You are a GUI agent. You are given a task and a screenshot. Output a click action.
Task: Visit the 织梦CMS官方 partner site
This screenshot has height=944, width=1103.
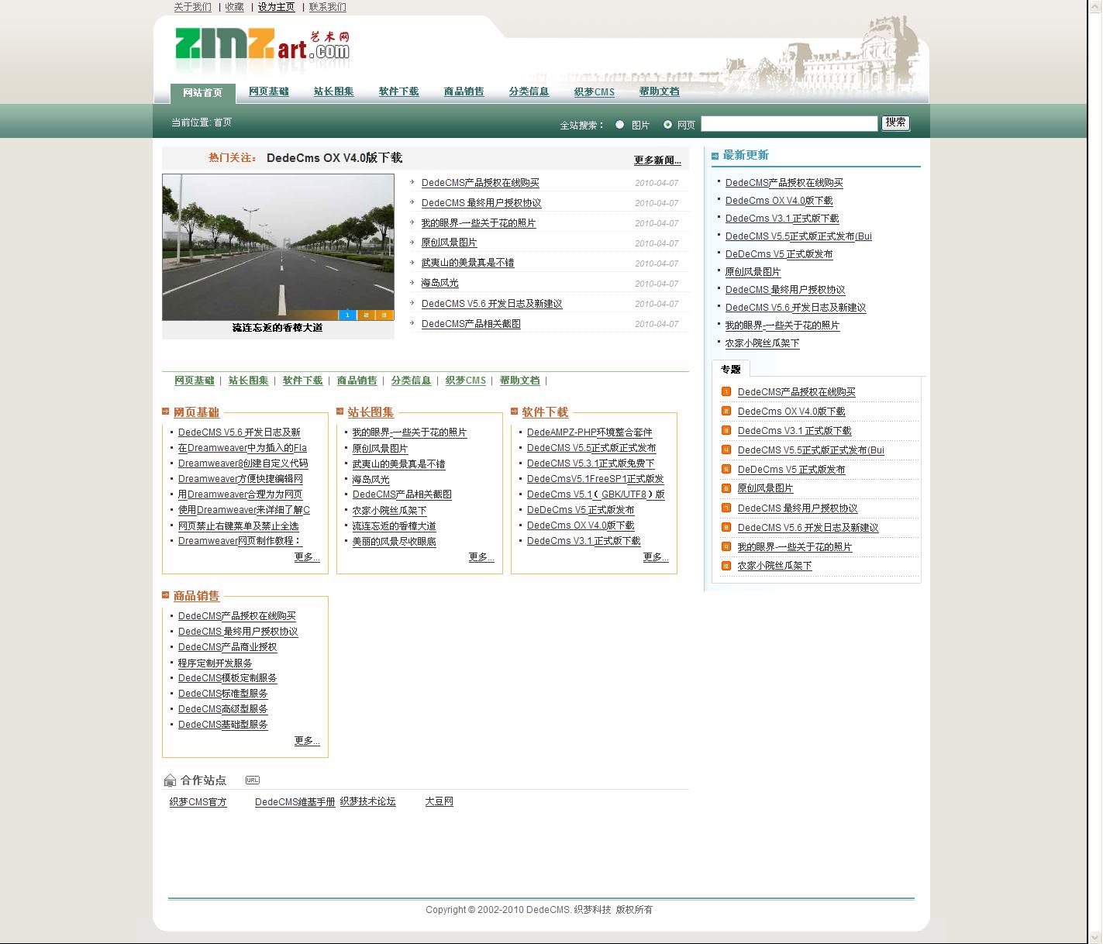coord(198,802)
